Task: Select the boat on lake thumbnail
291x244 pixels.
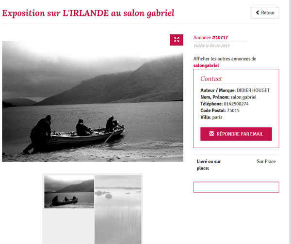Action: coord(69,192)
